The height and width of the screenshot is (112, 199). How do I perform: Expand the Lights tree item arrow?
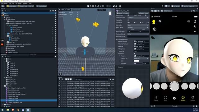1,13
